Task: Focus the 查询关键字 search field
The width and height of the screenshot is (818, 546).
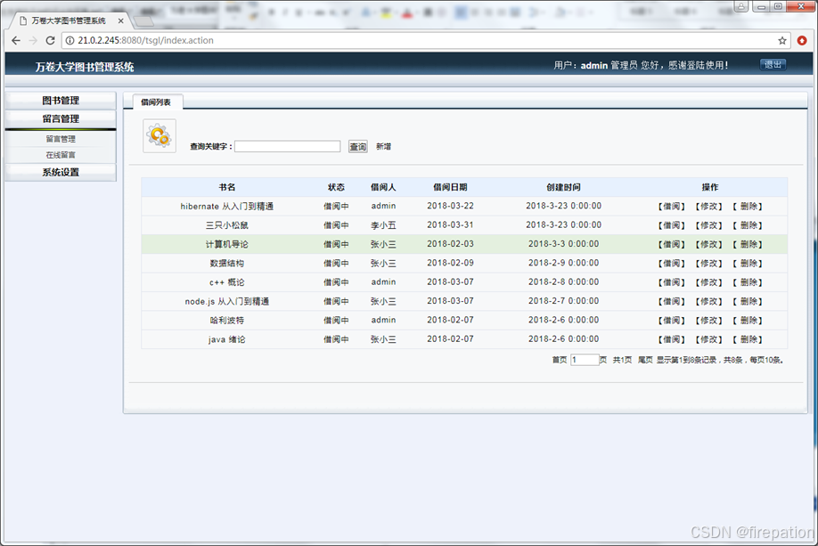Action: 288,147
